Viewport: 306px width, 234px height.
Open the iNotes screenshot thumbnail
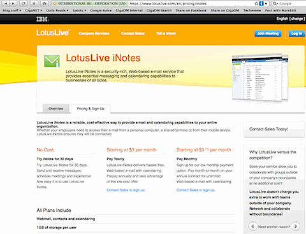260,78
